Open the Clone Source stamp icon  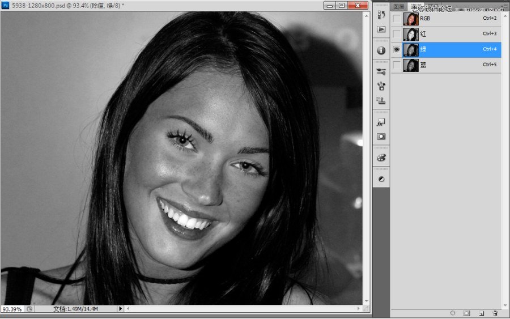[381, 101]
